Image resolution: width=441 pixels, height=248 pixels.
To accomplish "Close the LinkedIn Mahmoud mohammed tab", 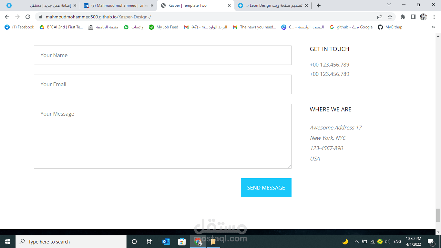I will pos(152,5).
